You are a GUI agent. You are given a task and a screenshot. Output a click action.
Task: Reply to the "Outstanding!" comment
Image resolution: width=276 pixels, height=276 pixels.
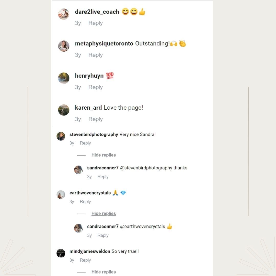click(x=95, y=55)
